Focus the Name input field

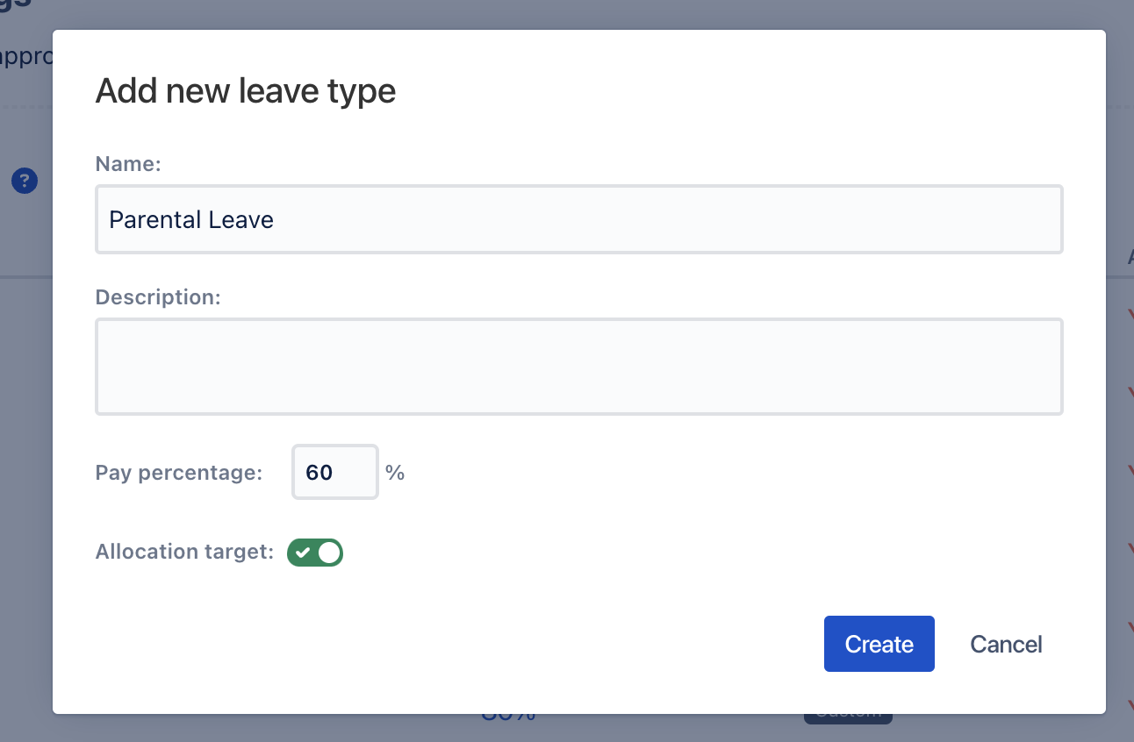tap(579, 219)
